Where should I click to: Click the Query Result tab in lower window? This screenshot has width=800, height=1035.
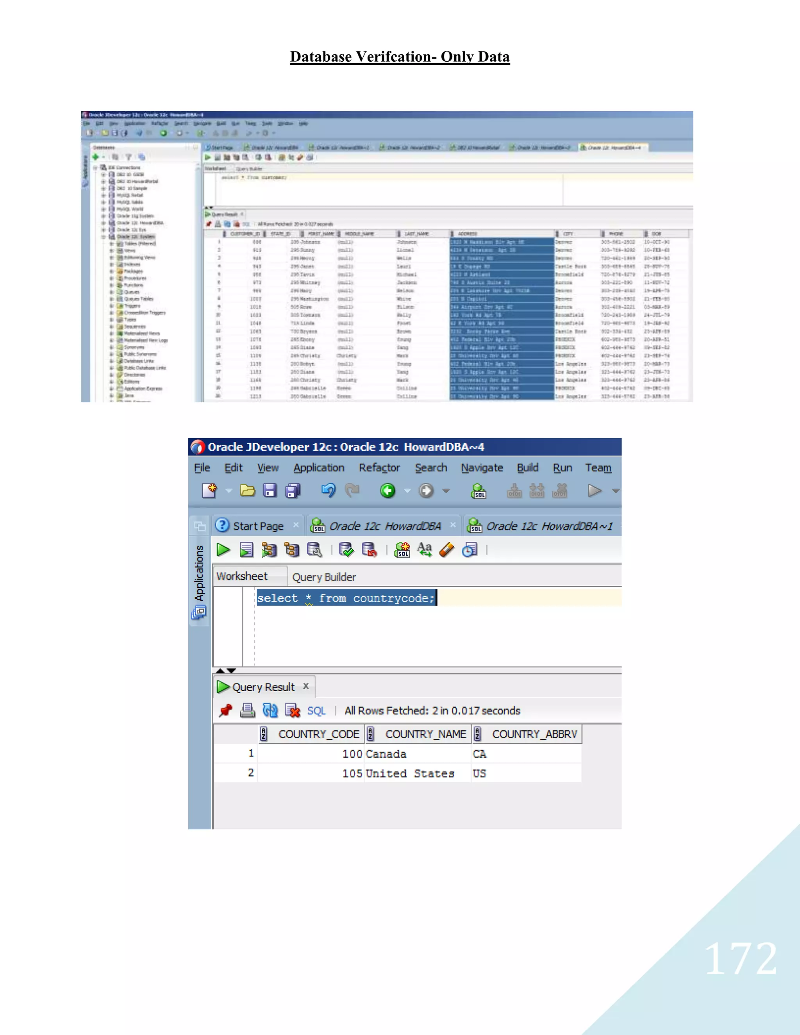[x=264, y=687]
